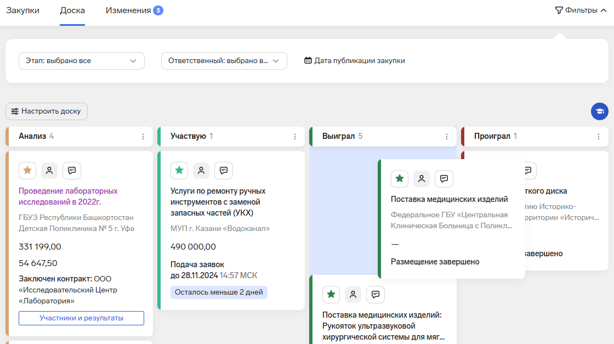Screen dimensions: 614x344
Task: Click the Проиграл column header
Action: tap(535, 137)
